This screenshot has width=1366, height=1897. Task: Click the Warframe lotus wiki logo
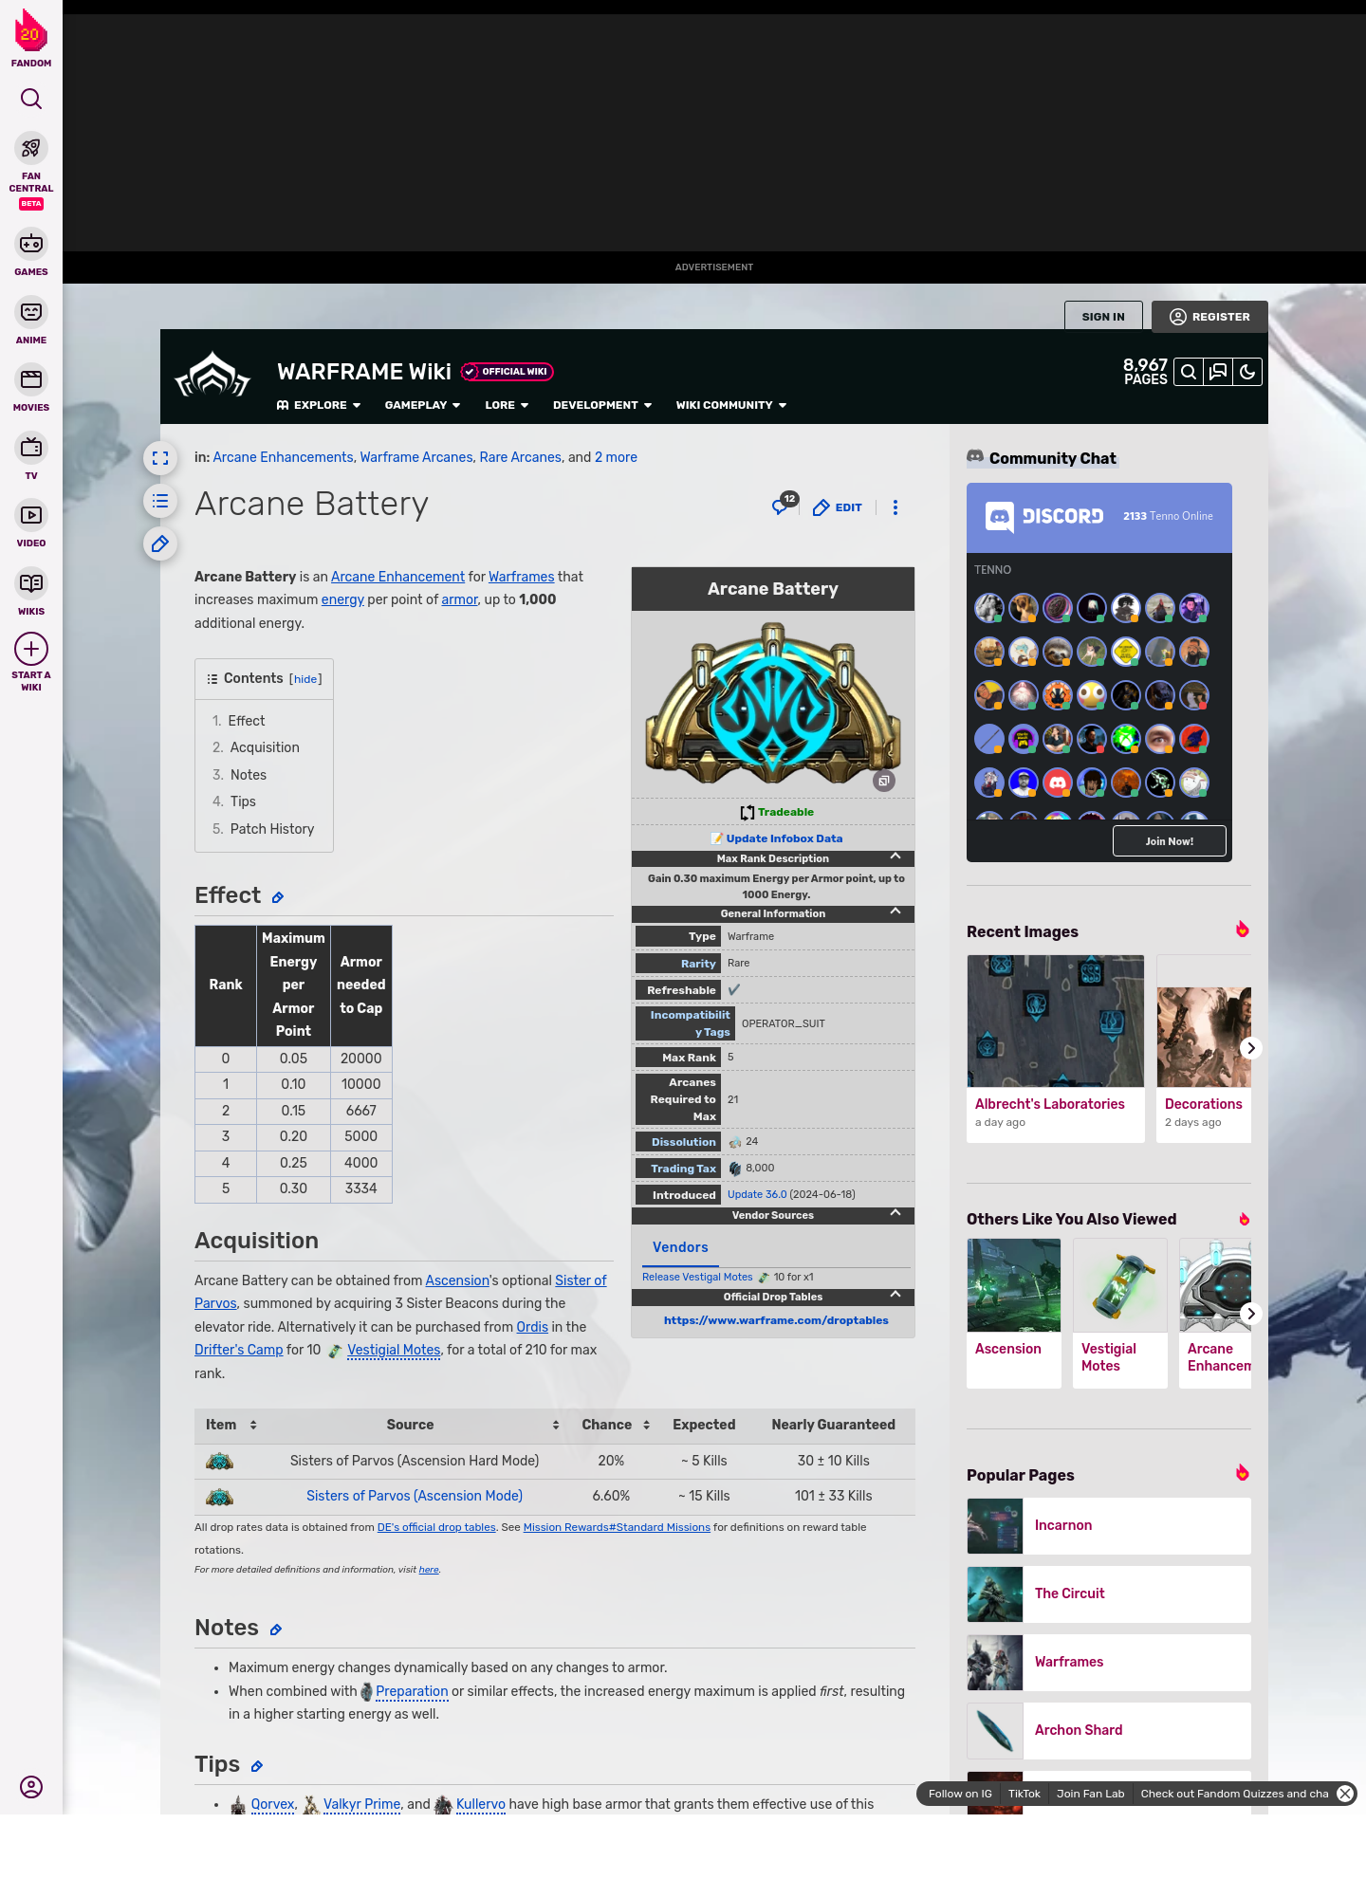click(212, 375)
